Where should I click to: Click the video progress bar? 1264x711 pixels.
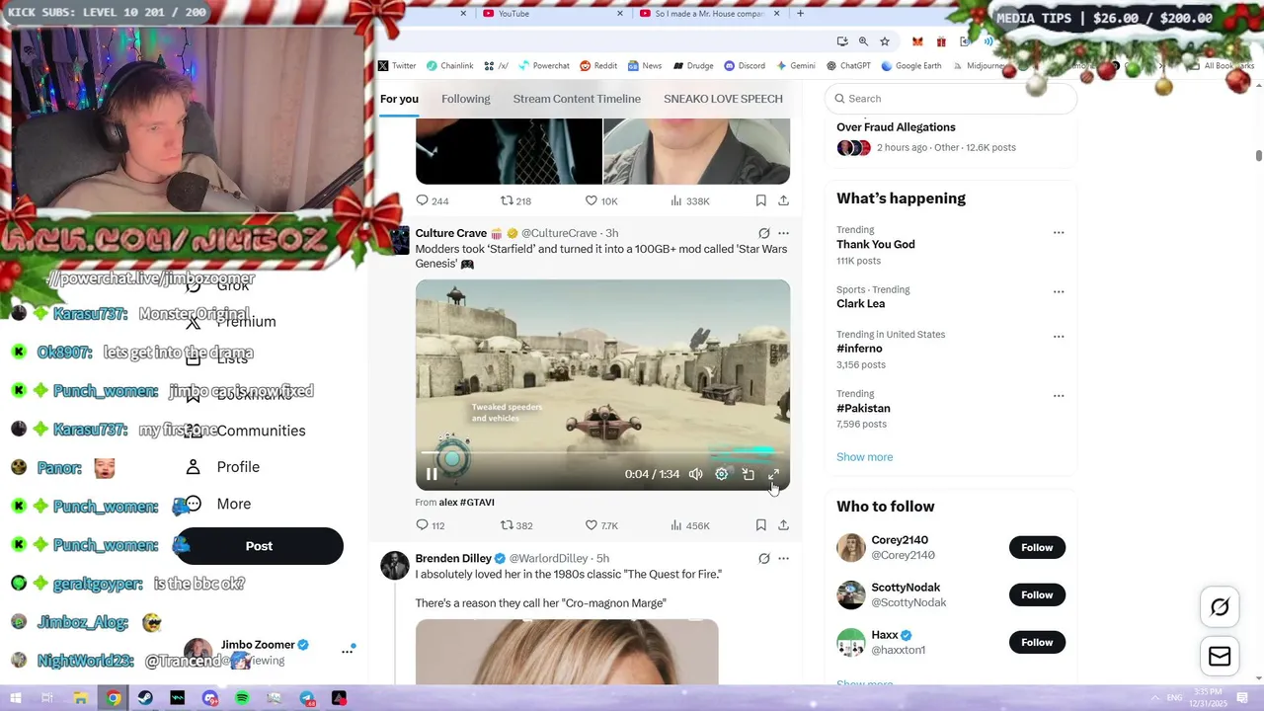[602, 453]
